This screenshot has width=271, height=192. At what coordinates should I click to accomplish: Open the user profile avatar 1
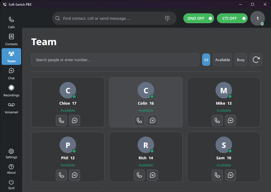click(257, 18)
